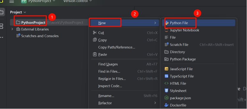Create a new Python Package
247x109 pixels.
tap(199, 59)
